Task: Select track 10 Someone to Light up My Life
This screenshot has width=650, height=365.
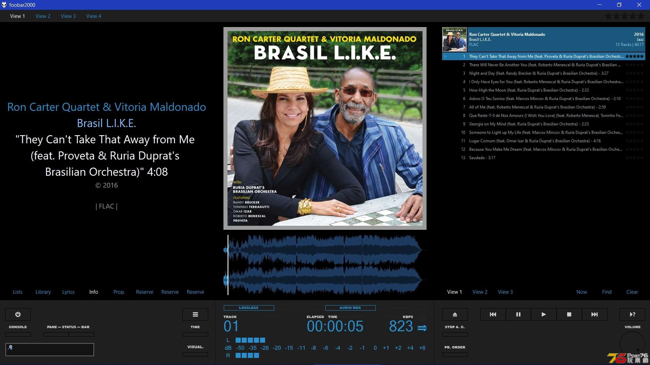Action: (544, 132)
